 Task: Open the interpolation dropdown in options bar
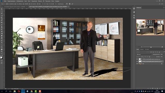tap(61, 4)
